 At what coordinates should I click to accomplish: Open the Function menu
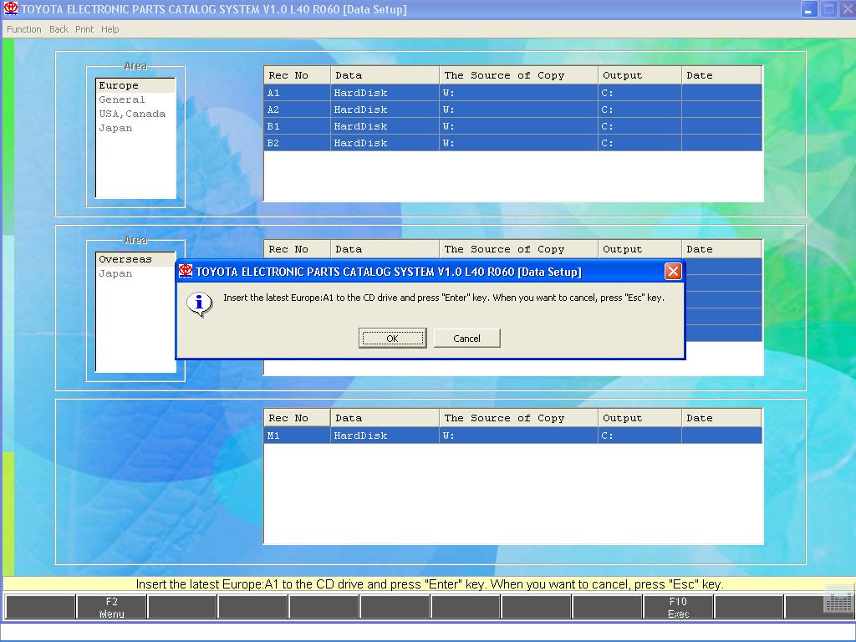pos(24,29)
